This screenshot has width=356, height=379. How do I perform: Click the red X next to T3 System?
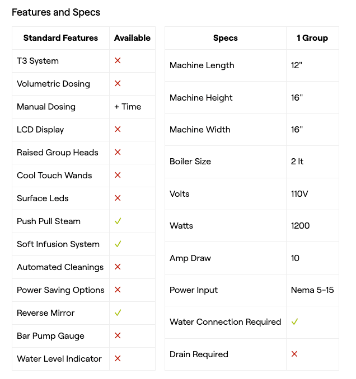118,60
